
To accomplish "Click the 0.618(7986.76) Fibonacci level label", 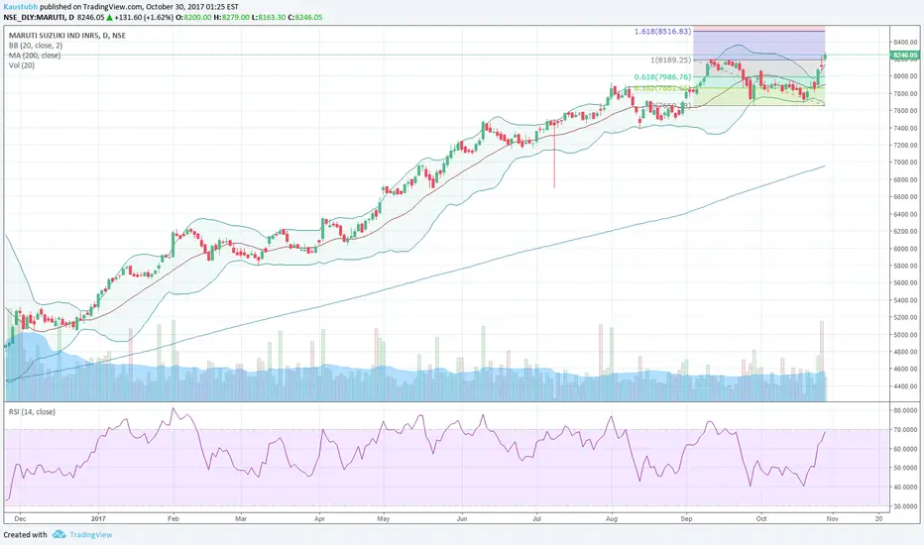I will [662, 77].
